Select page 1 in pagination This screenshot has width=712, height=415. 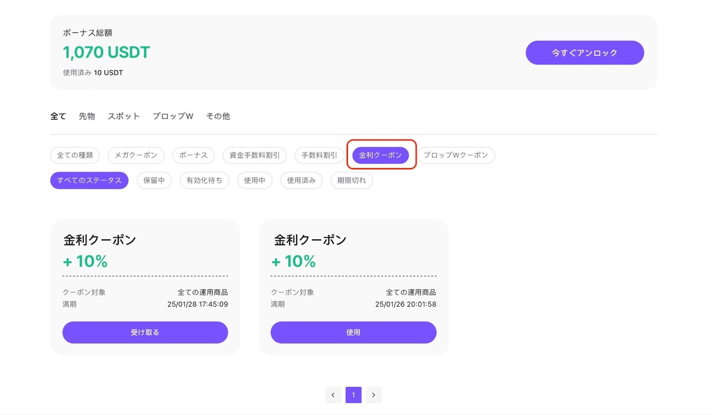(354, 395)
